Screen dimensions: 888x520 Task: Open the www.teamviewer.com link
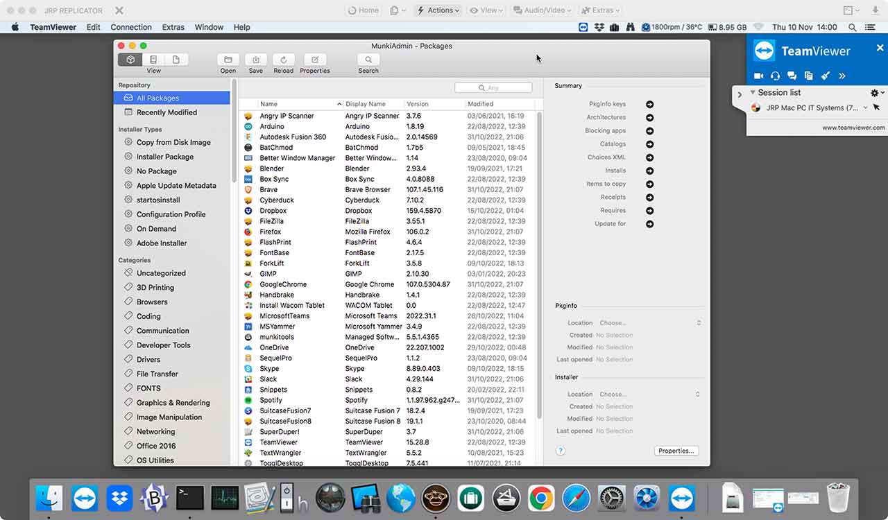(853, 128)
